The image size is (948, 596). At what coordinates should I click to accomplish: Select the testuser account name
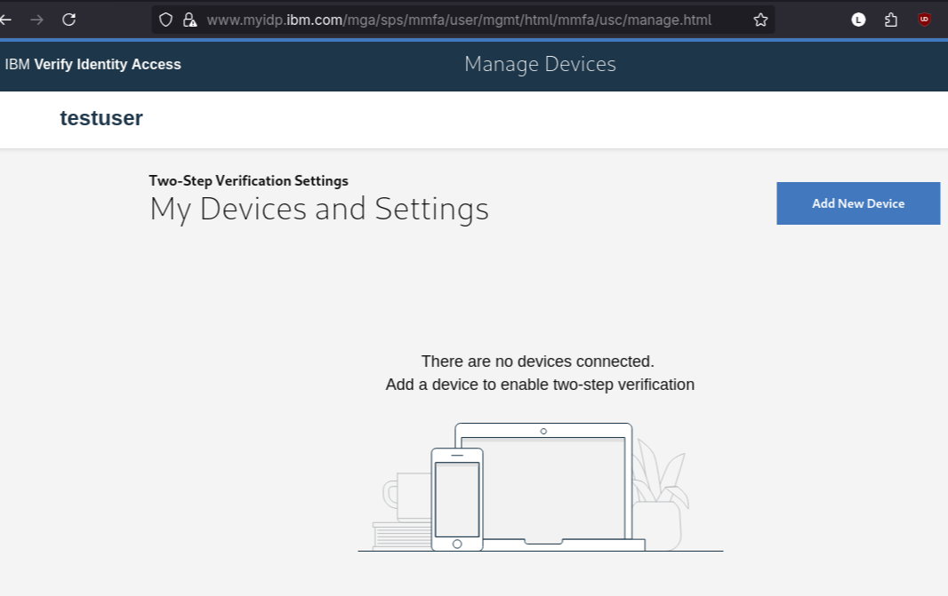100,118
